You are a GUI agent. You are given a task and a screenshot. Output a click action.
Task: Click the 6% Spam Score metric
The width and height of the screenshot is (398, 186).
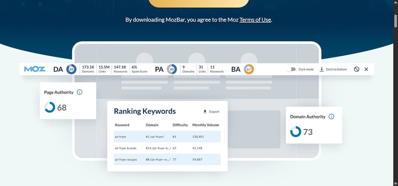pos(139,69)
